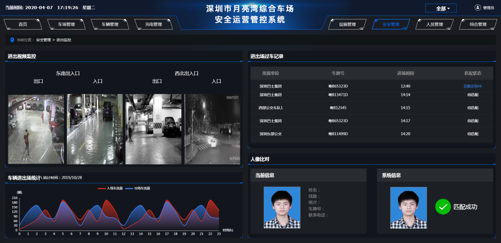The image size is (501, 243).
Task: Select the 充电管理 tab
Action: pos(154,25)
